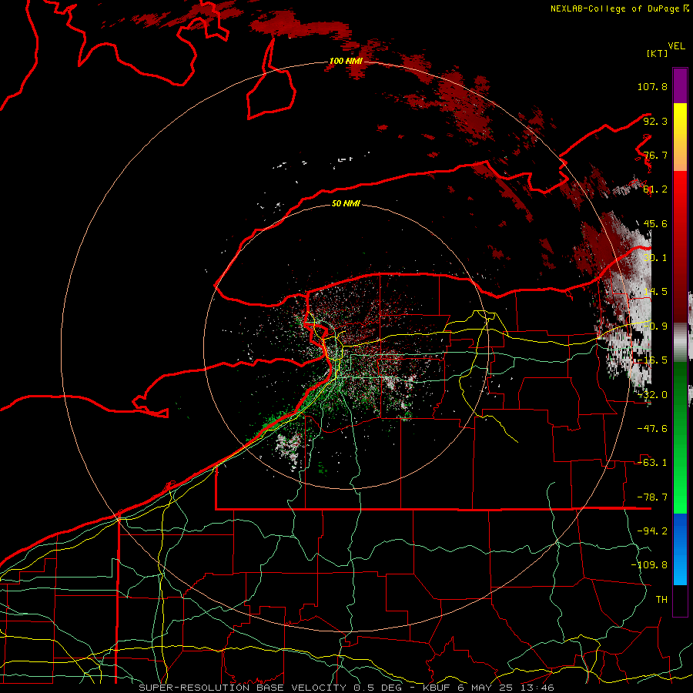Select the 45.6 legend value
Viewport: 693px width, 693px height.
click(x=655, y=223)
